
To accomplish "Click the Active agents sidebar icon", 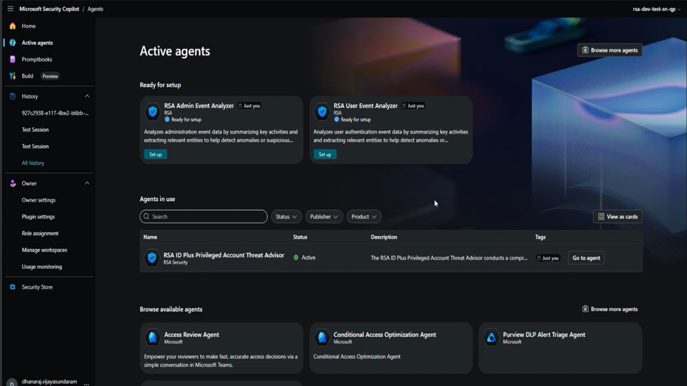I will point(12,42).
